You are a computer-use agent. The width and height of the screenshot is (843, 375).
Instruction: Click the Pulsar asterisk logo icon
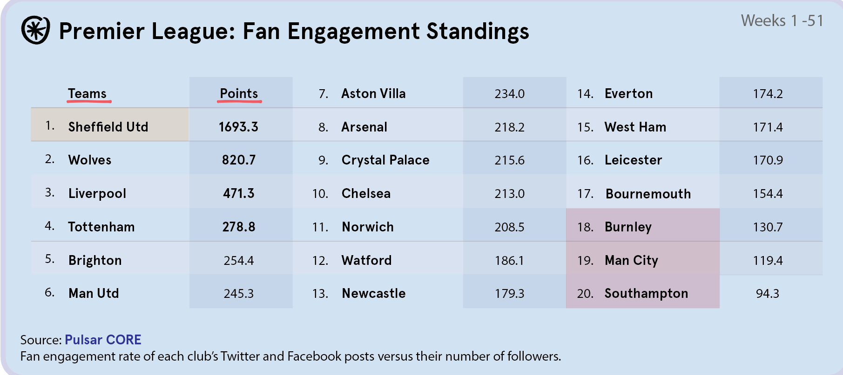click(35, 30)
